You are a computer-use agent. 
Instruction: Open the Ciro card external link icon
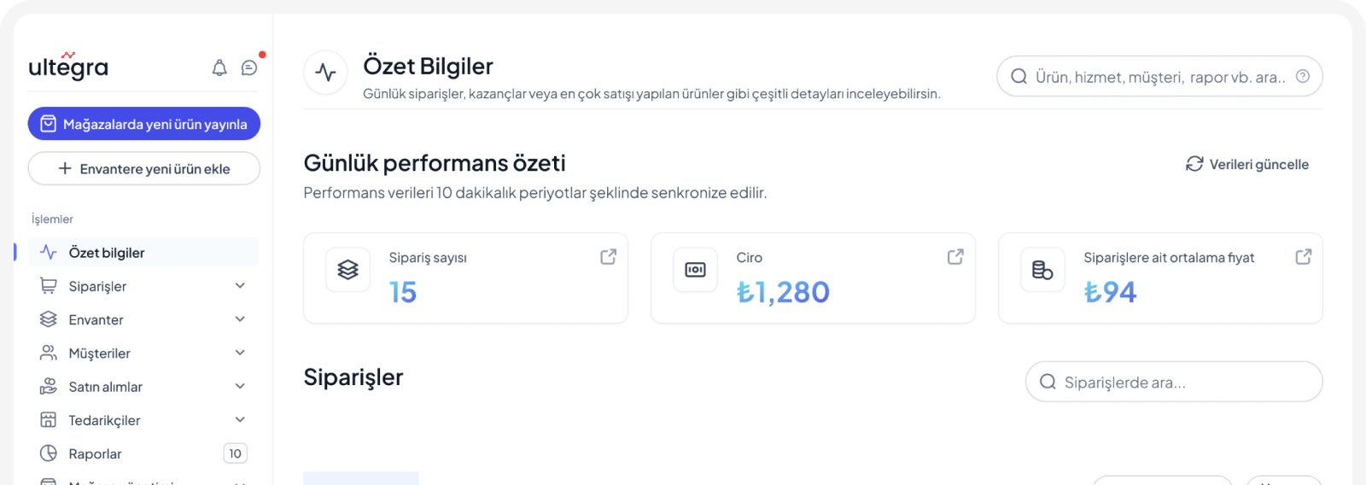pyautogui.click(x=955, y=257)
